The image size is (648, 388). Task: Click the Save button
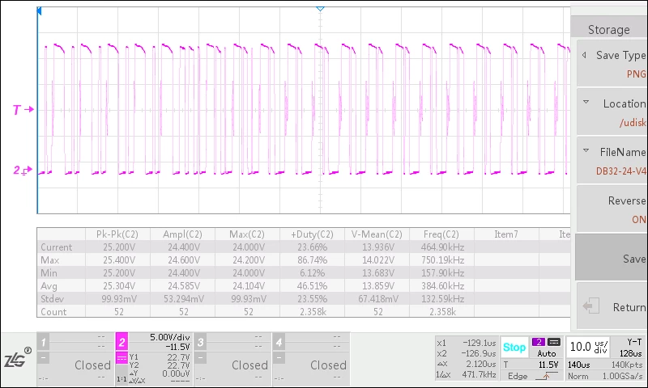pos(612,258)
